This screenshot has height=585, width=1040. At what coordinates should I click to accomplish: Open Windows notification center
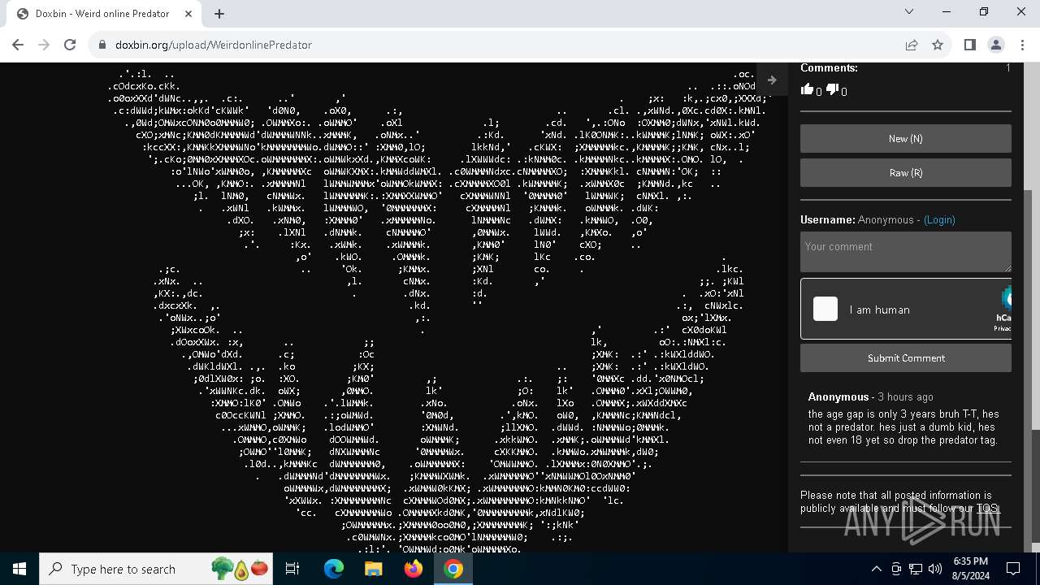1013,569
